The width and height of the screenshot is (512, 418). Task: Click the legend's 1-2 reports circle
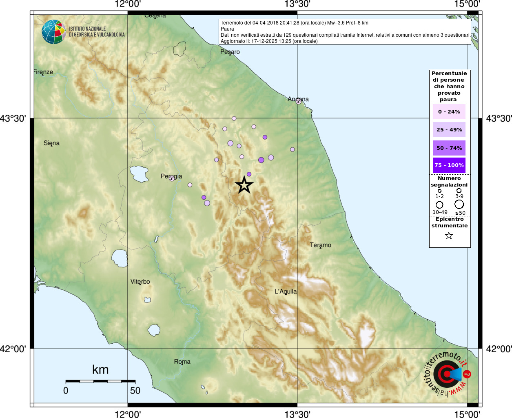point(439,191)
